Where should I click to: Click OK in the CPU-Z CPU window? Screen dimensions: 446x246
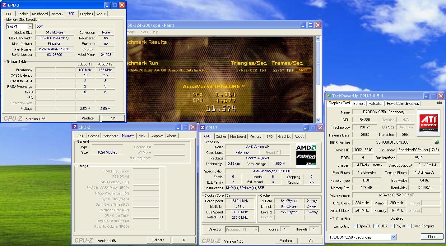coord(311,241)
